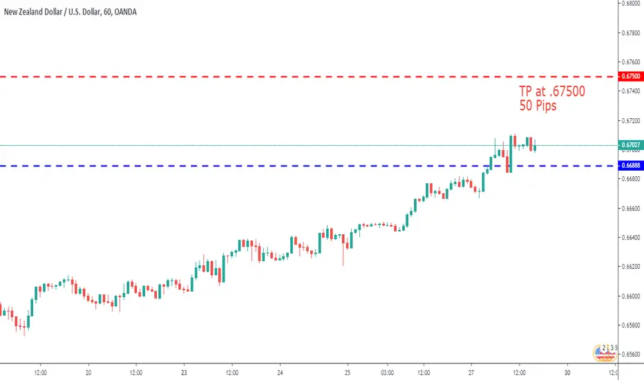Click the US flag economic events icon
Viewport: 644px width, 380px height.
605,353
